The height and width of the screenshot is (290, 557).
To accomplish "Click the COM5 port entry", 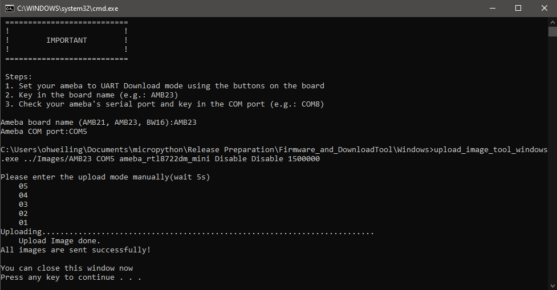I will pyautogui.click(x=78, y=132).
